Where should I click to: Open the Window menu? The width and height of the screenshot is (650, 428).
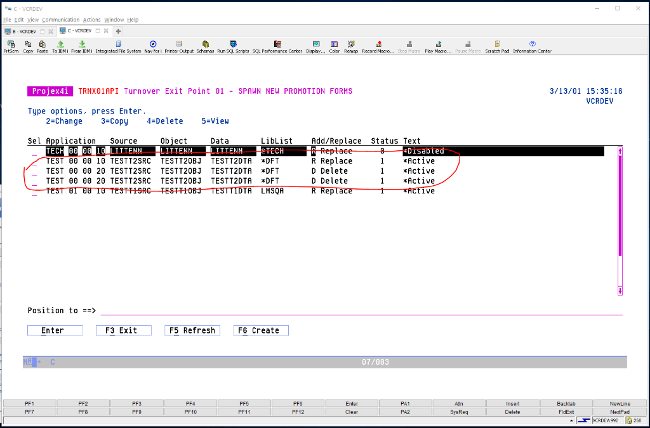click(114, 20)
